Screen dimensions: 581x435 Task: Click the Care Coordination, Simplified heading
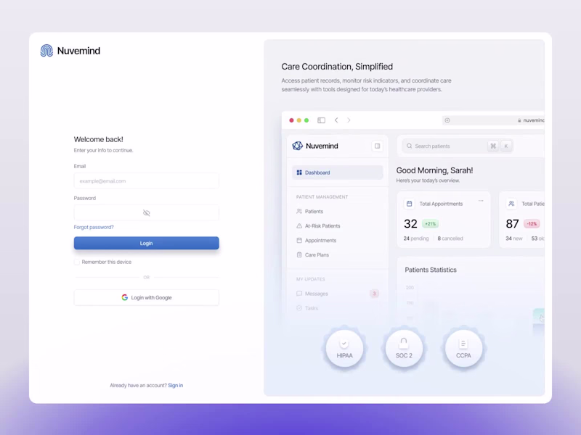[337, 67]
